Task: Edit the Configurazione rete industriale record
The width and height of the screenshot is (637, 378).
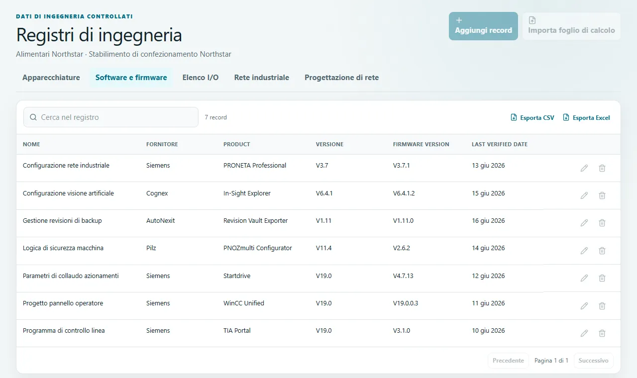Action: pyautogui.click(x=584, y=168)
